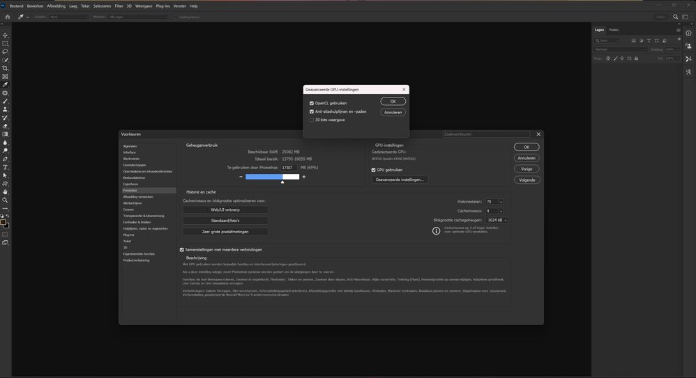The width and height of the screenshot is (696, 378).
Task: Open the Clone Source panel icon
Action: (x=688, y=46)
